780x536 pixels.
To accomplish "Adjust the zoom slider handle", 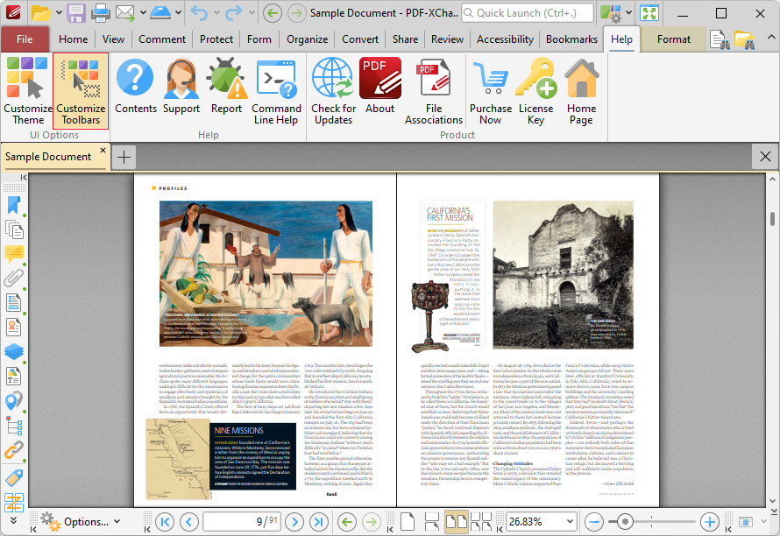I will tap(625, 522).
